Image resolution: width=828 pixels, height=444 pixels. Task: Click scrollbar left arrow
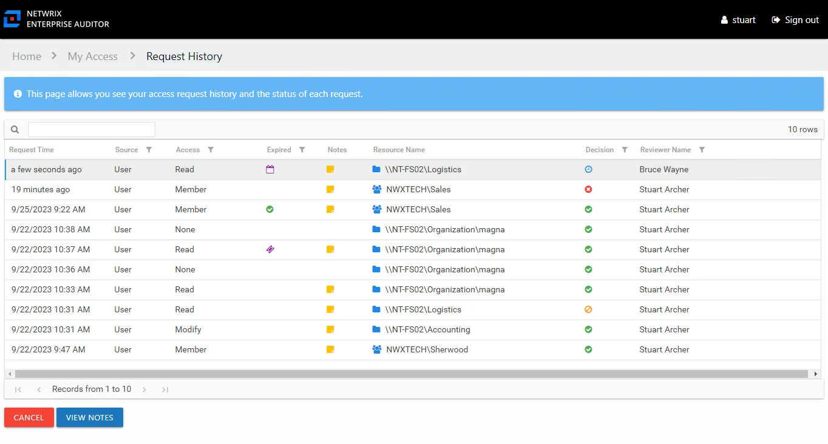coord(9,374)
